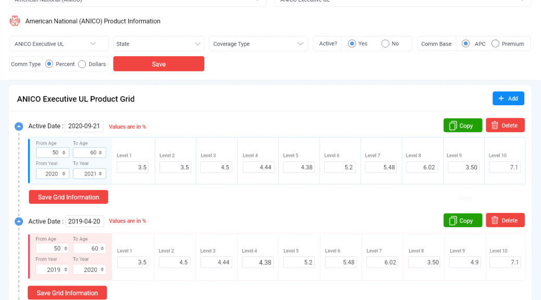Screen dimensions: 541x300
Task: Collapse the 2020-09-21 active date section
Action: pos(19,127)
